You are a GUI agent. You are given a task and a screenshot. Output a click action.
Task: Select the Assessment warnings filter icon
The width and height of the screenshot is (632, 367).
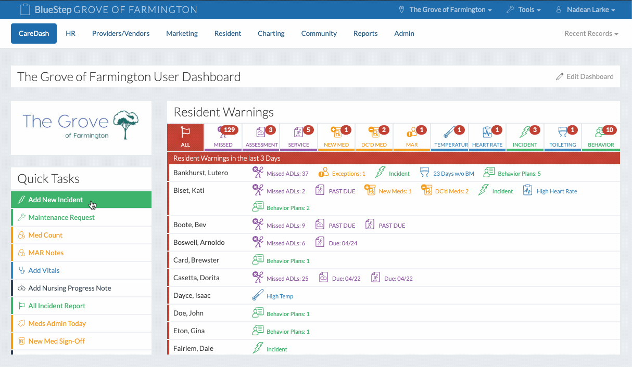coord(261,133)
